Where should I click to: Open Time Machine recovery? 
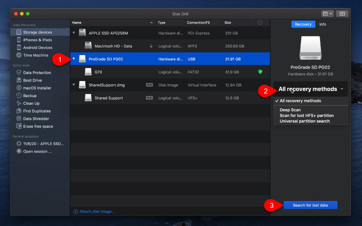point(36,55)
